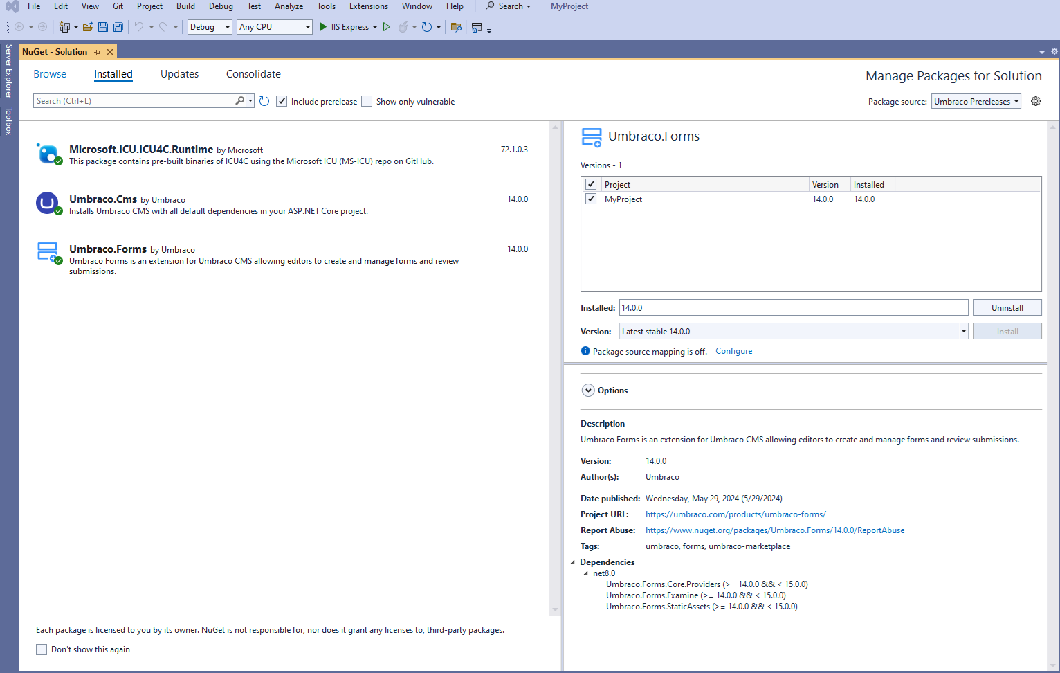The width and height of the screenshot is (1060, 673).
Task: Collapse the Options section
Action: [588, 390]
